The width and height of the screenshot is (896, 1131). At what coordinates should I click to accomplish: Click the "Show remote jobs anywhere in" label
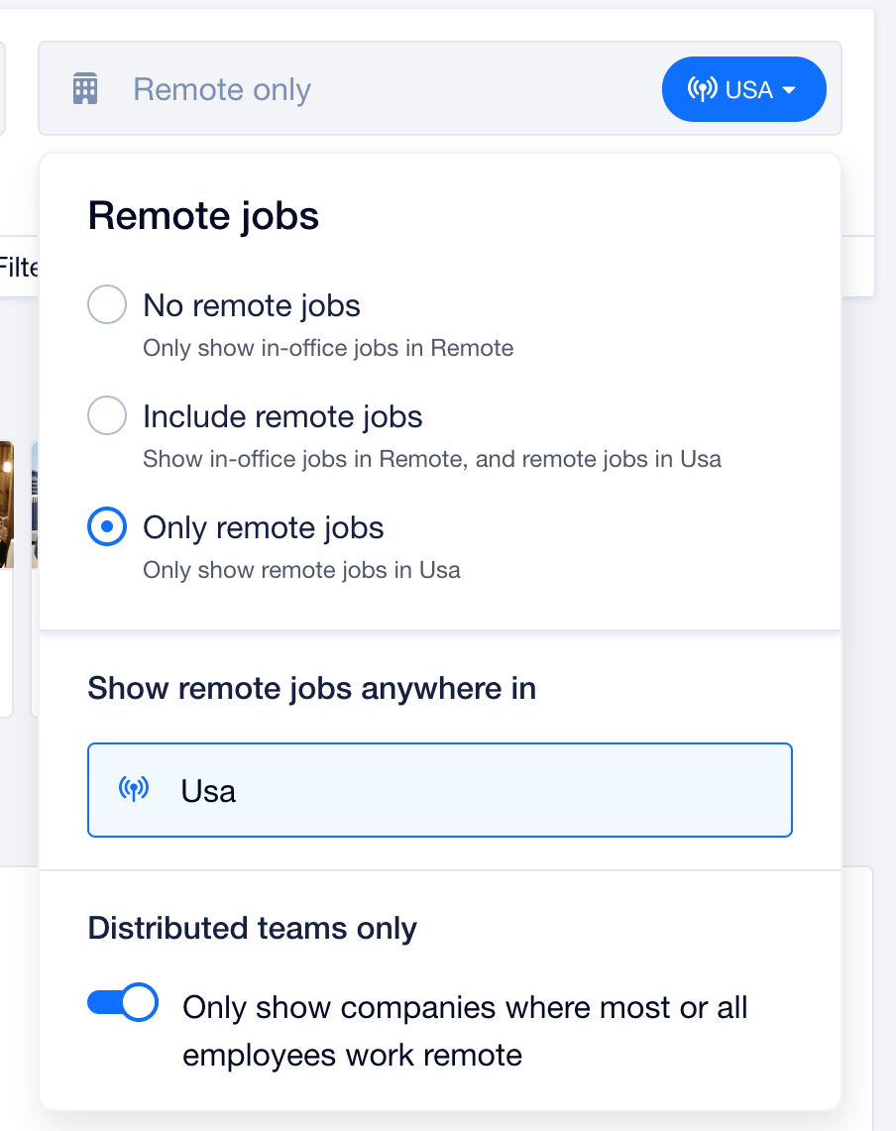point(311,687)
